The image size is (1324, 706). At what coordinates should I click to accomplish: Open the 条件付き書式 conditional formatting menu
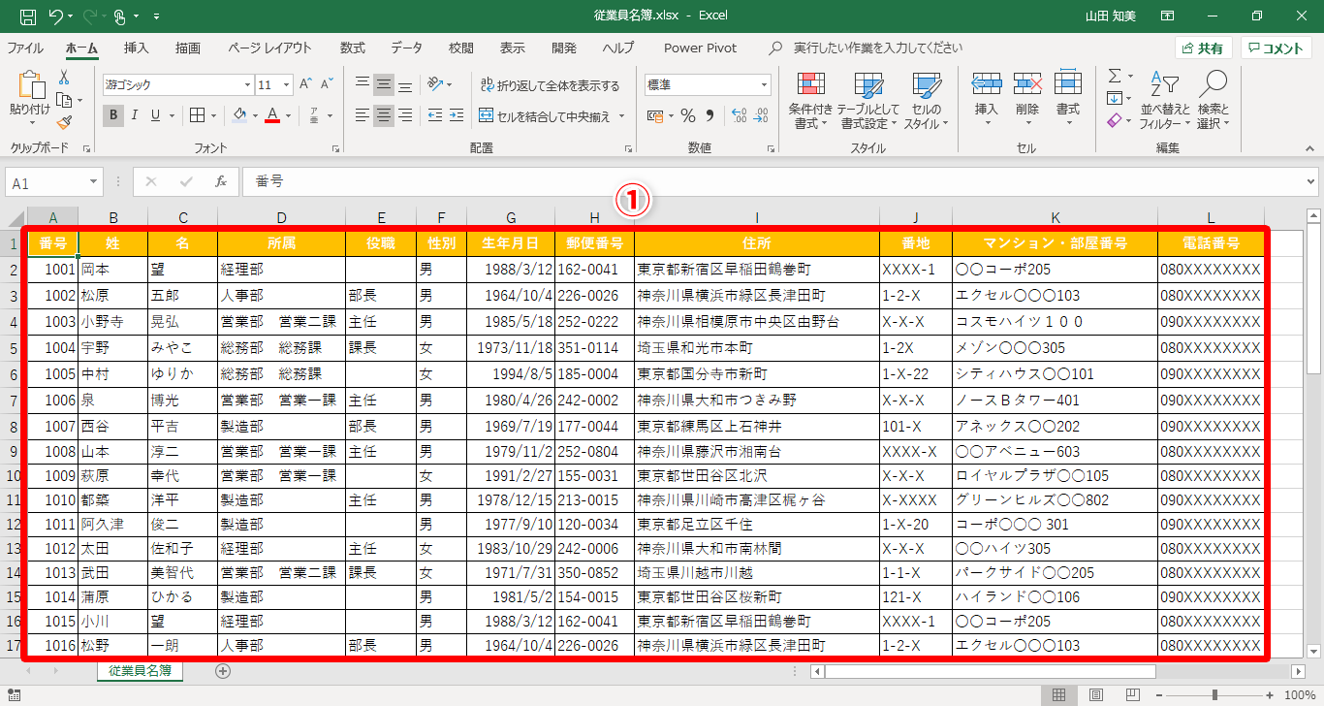point(811,101)
